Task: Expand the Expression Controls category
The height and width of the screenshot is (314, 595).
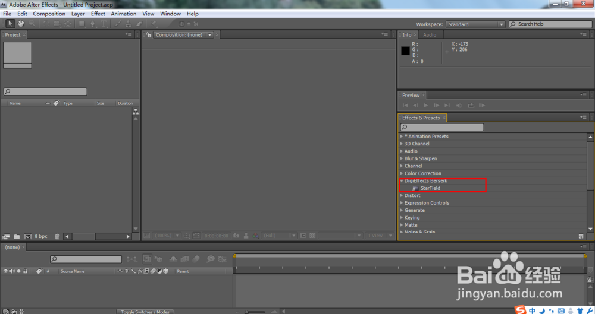Action: [x=402, y=203]
